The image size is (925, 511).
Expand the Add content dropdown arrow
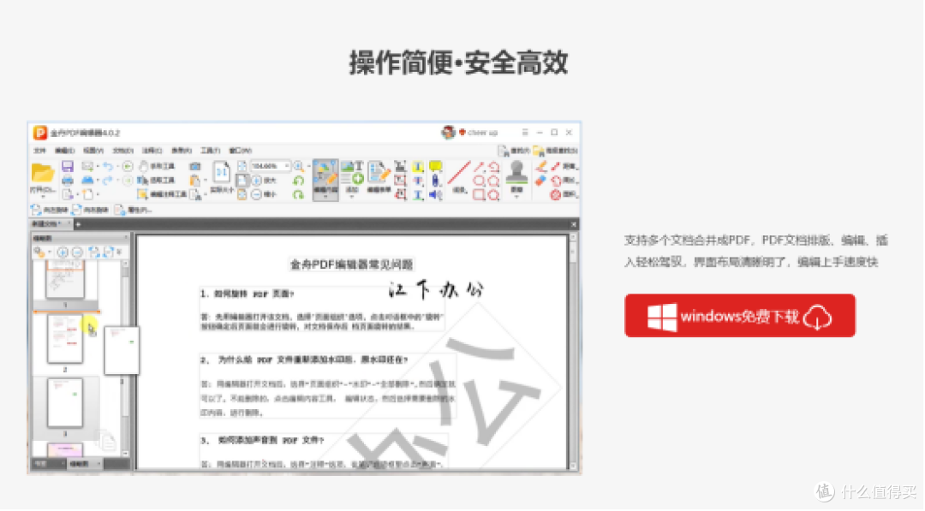pyautogui.click(x=352, y=197)
